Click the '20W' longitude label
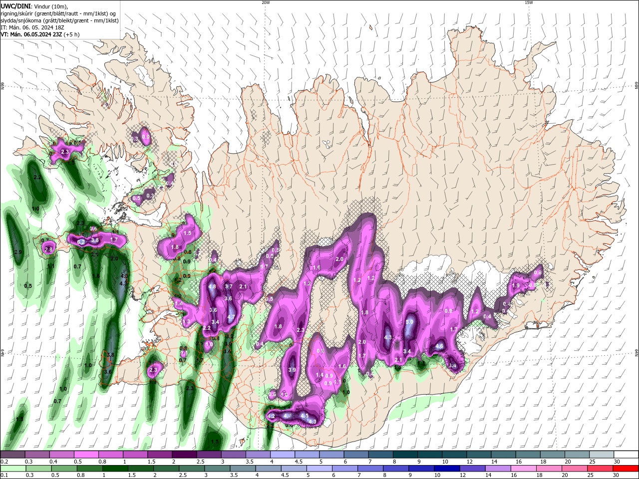This screenshot has height=479, width=639. click(x=266, y=2)
